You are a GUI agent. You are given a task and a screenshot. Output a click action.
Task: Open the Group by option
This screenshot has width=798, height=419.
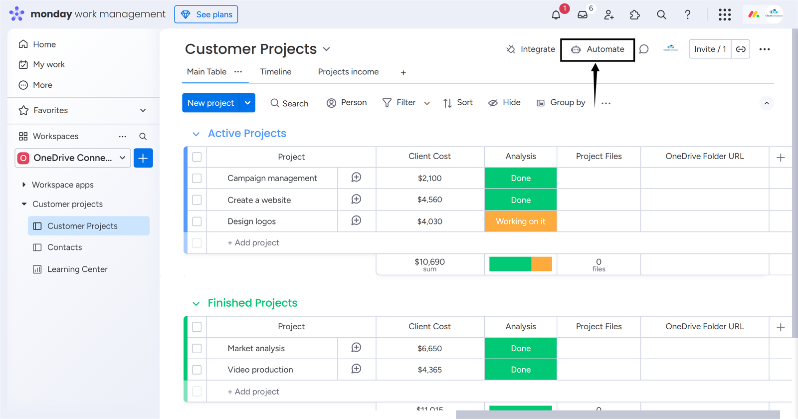point(561,103)
